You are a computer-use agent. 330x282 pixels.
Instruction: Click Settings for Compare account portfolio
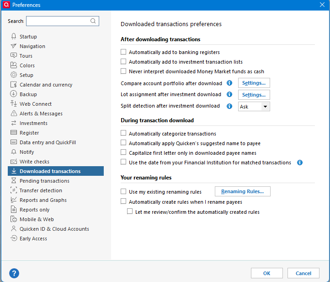[x=254, y=83]
